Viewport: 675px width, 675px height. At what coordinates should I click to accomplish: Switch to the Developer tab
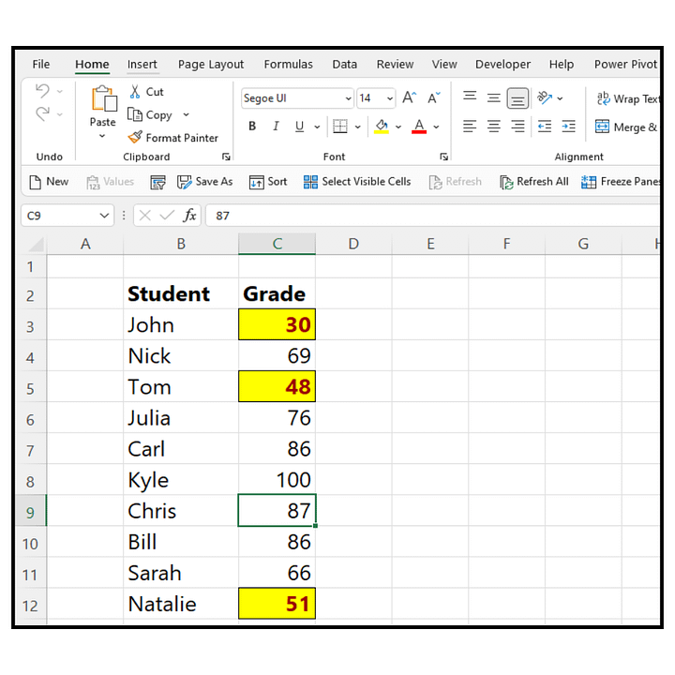pyautogui.click(x=502, y=64)
